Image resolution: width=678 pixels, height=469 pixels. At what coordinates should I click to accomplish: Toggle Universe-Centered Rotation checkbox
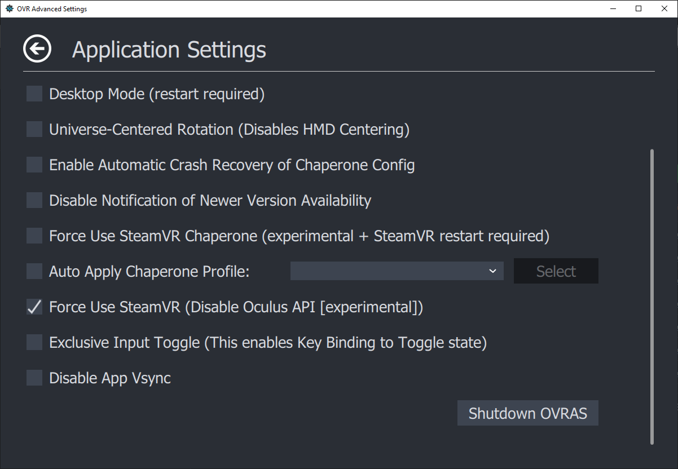pos(34,130)
